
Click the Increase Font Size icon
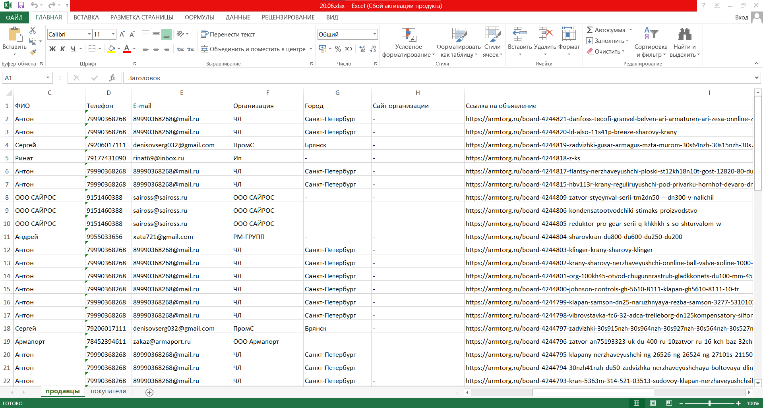122,34
